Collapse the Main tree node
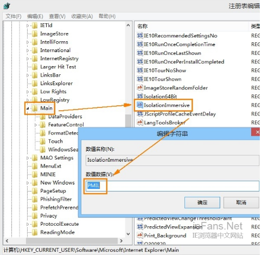Image resolution: width=262 pixels, height=255 pixels. (x=28, y=109)
